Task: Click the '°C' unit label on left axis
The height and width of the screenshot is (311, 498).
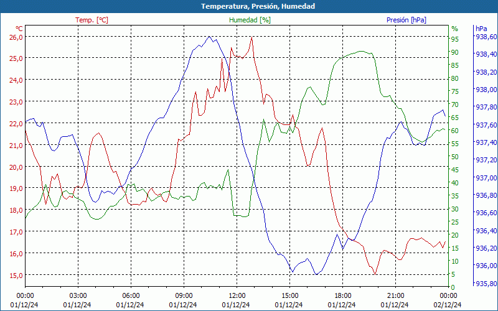Action: [x=19, y=29]
